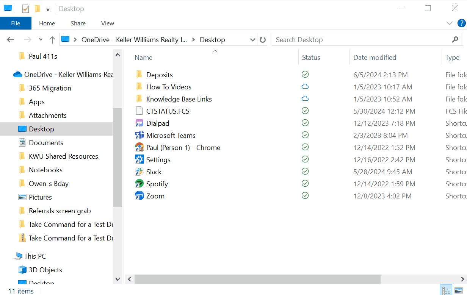The width and height of the screenshot is (467, 295).
Task: Open the Microsoft Teams shortcut
Action: (x=171, y=135)
